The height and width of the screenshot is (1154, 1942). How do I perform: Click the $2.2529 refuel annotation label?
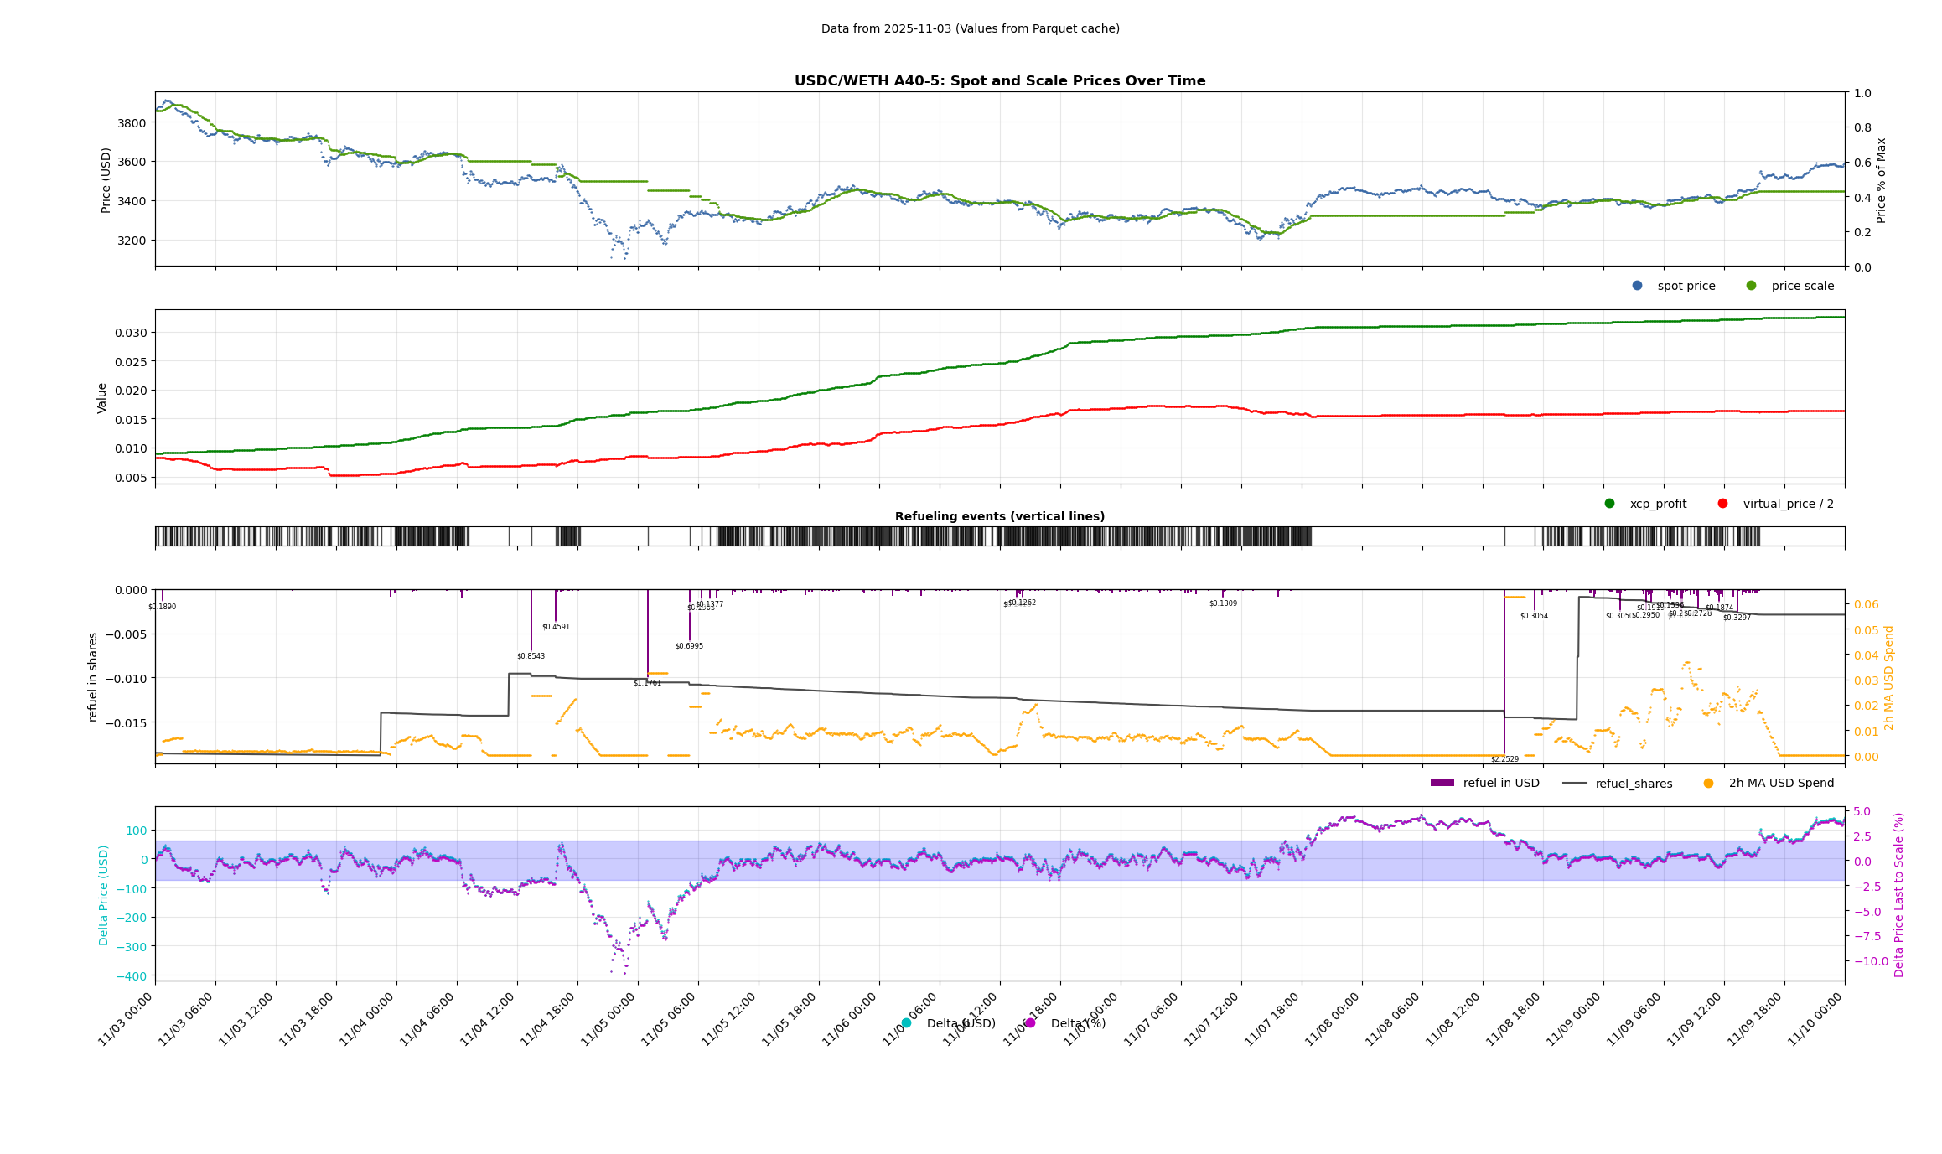point(1504,759)
